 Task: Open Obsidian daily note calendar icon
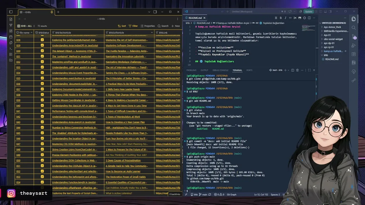[x=11, y=37]
